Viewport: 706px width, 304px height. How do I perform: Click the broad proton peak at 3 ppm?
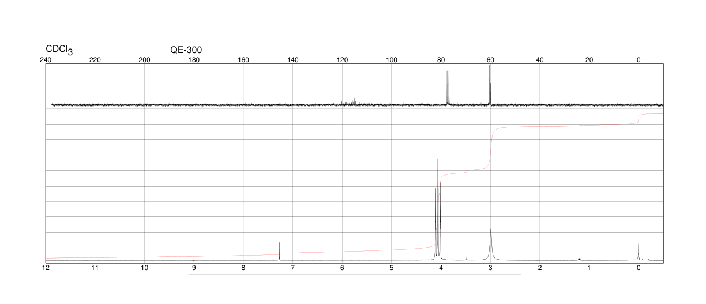[x=491, y=244]
